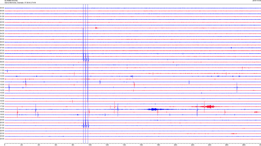This screenshot has width=261, height=146.
Task: Select the 05:30 time row label
Action: 2,39
